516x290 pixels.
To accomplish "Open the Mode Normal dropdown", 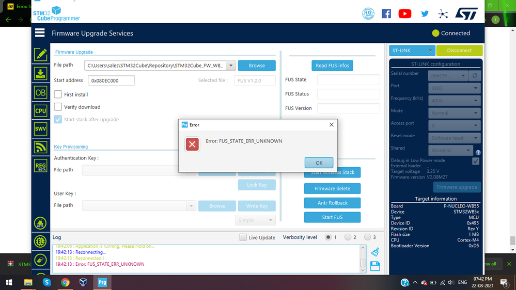I will 454,113.
